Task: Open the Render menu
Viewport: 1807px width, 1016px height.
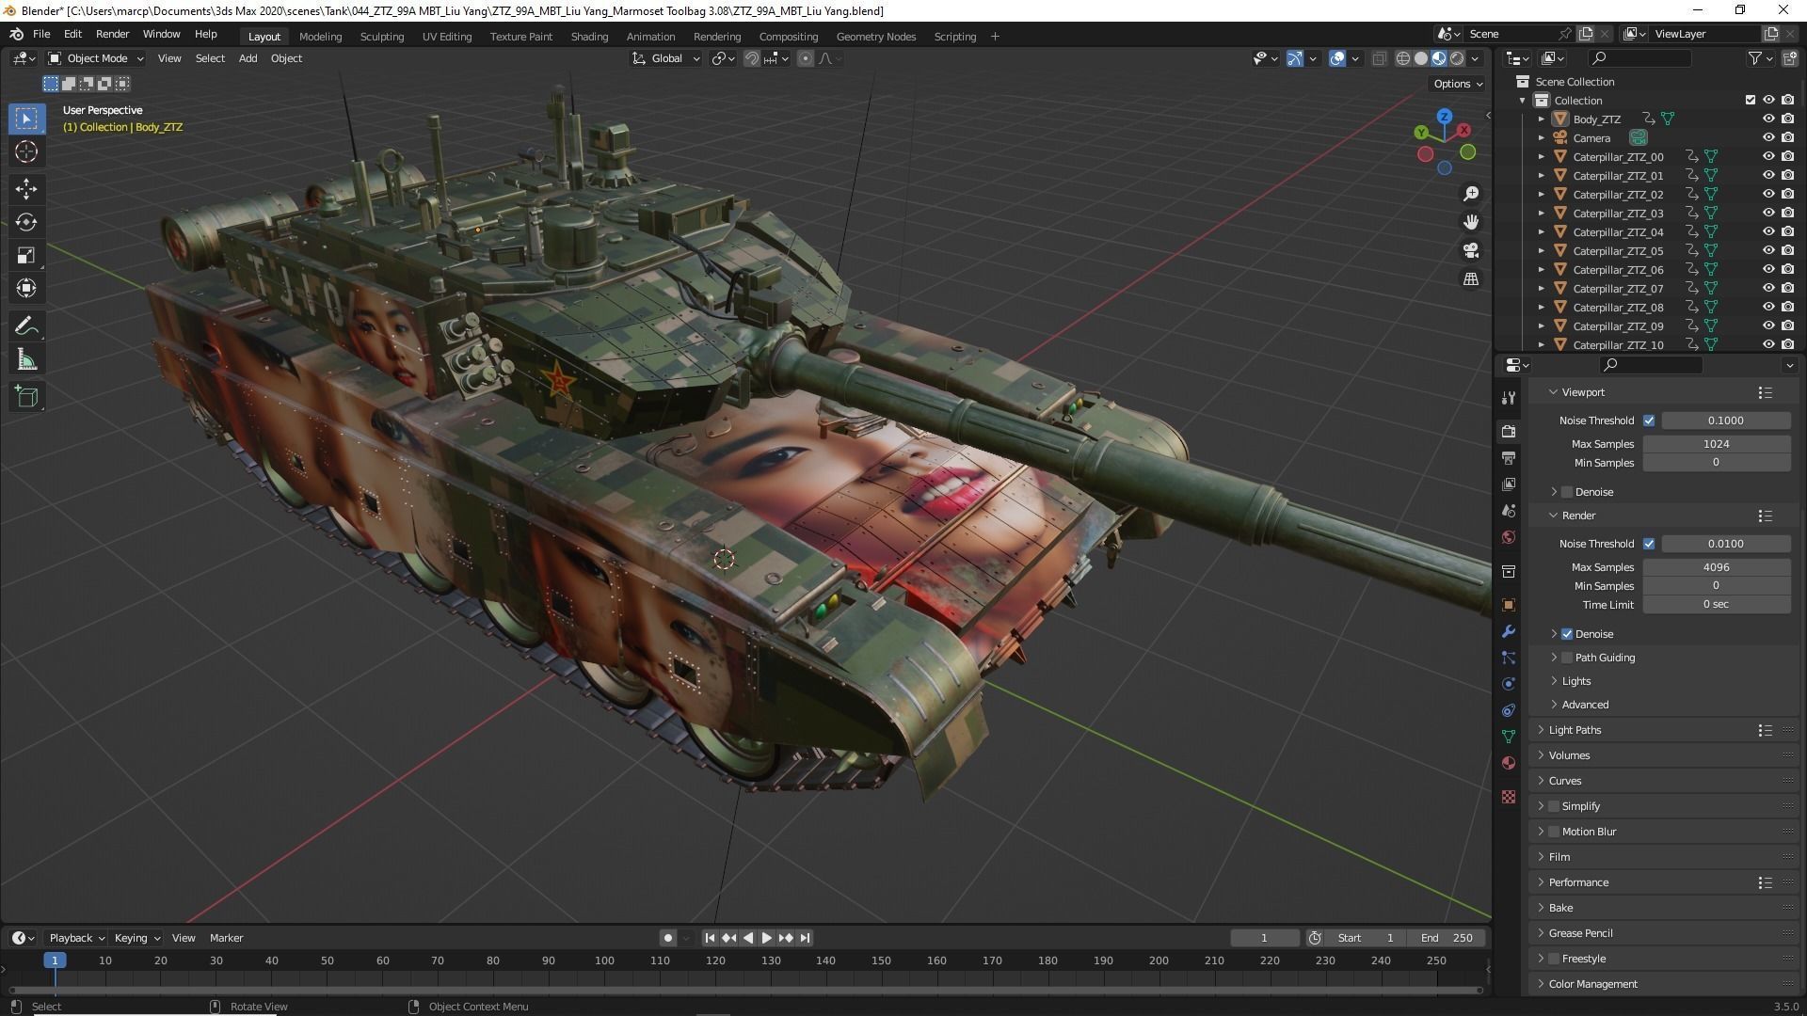Action: click(112, 34)
